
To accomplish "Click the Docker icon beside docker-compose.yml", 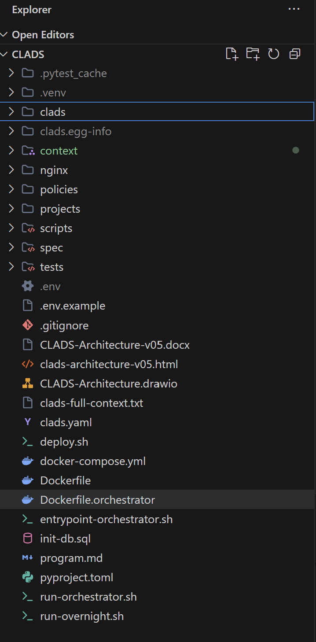I will pos(28,461).
